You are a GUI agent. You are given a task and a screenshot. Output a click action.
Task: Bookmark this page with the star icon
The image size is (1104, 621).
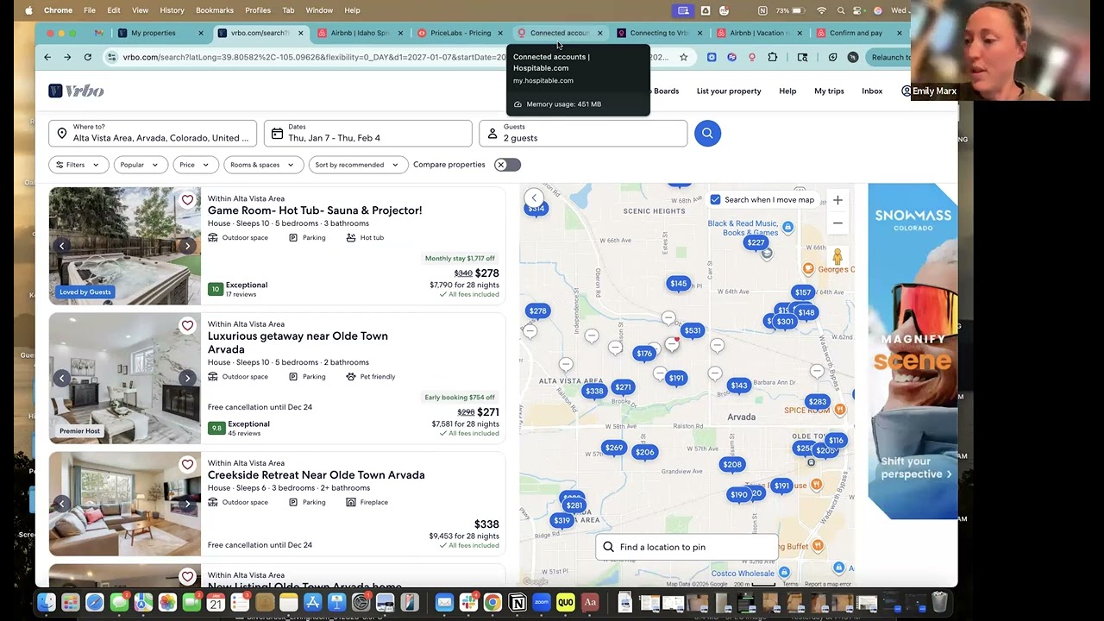pyautogui.click(x=684, y=57)
